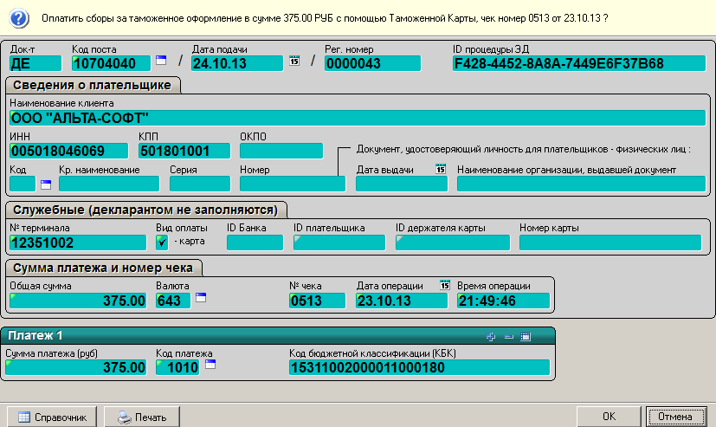The image size is (716, 427).
Task: Open calendar for Дата подачи
Action: (293, 61)
